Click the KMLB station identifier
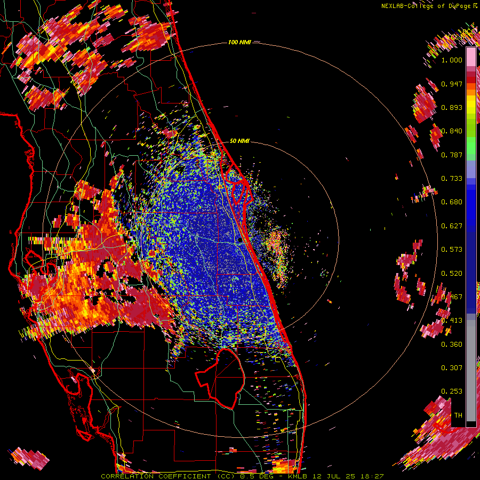 click(x=298, y=476)
